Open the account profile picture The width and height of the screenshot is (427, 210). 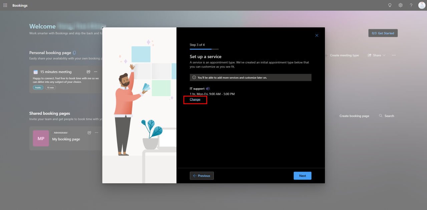422,5
